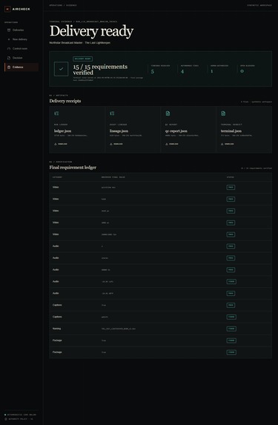
Task: Click the large checkmark verified icon
Action: 62,69
